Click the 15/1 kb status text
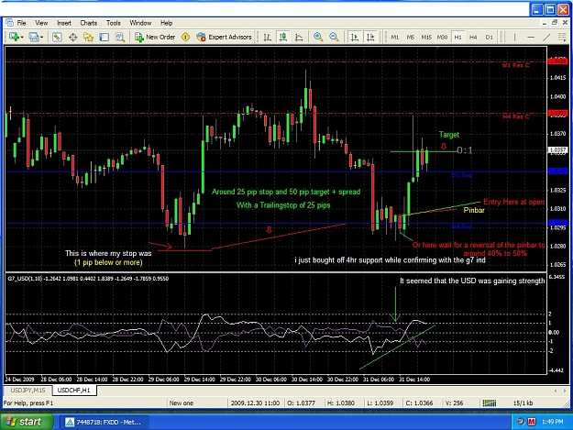 pos(523,403)
